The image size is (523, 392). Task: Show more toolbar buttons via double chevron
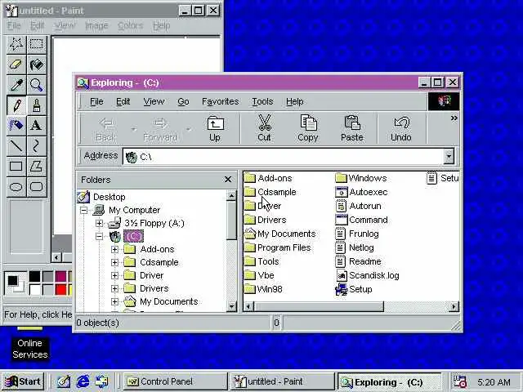pos(454,118)
